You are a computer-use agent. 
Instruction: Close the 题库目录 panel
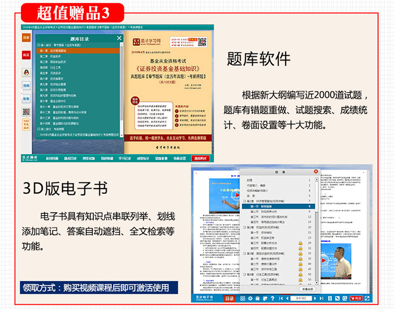(x=119, y=38)
